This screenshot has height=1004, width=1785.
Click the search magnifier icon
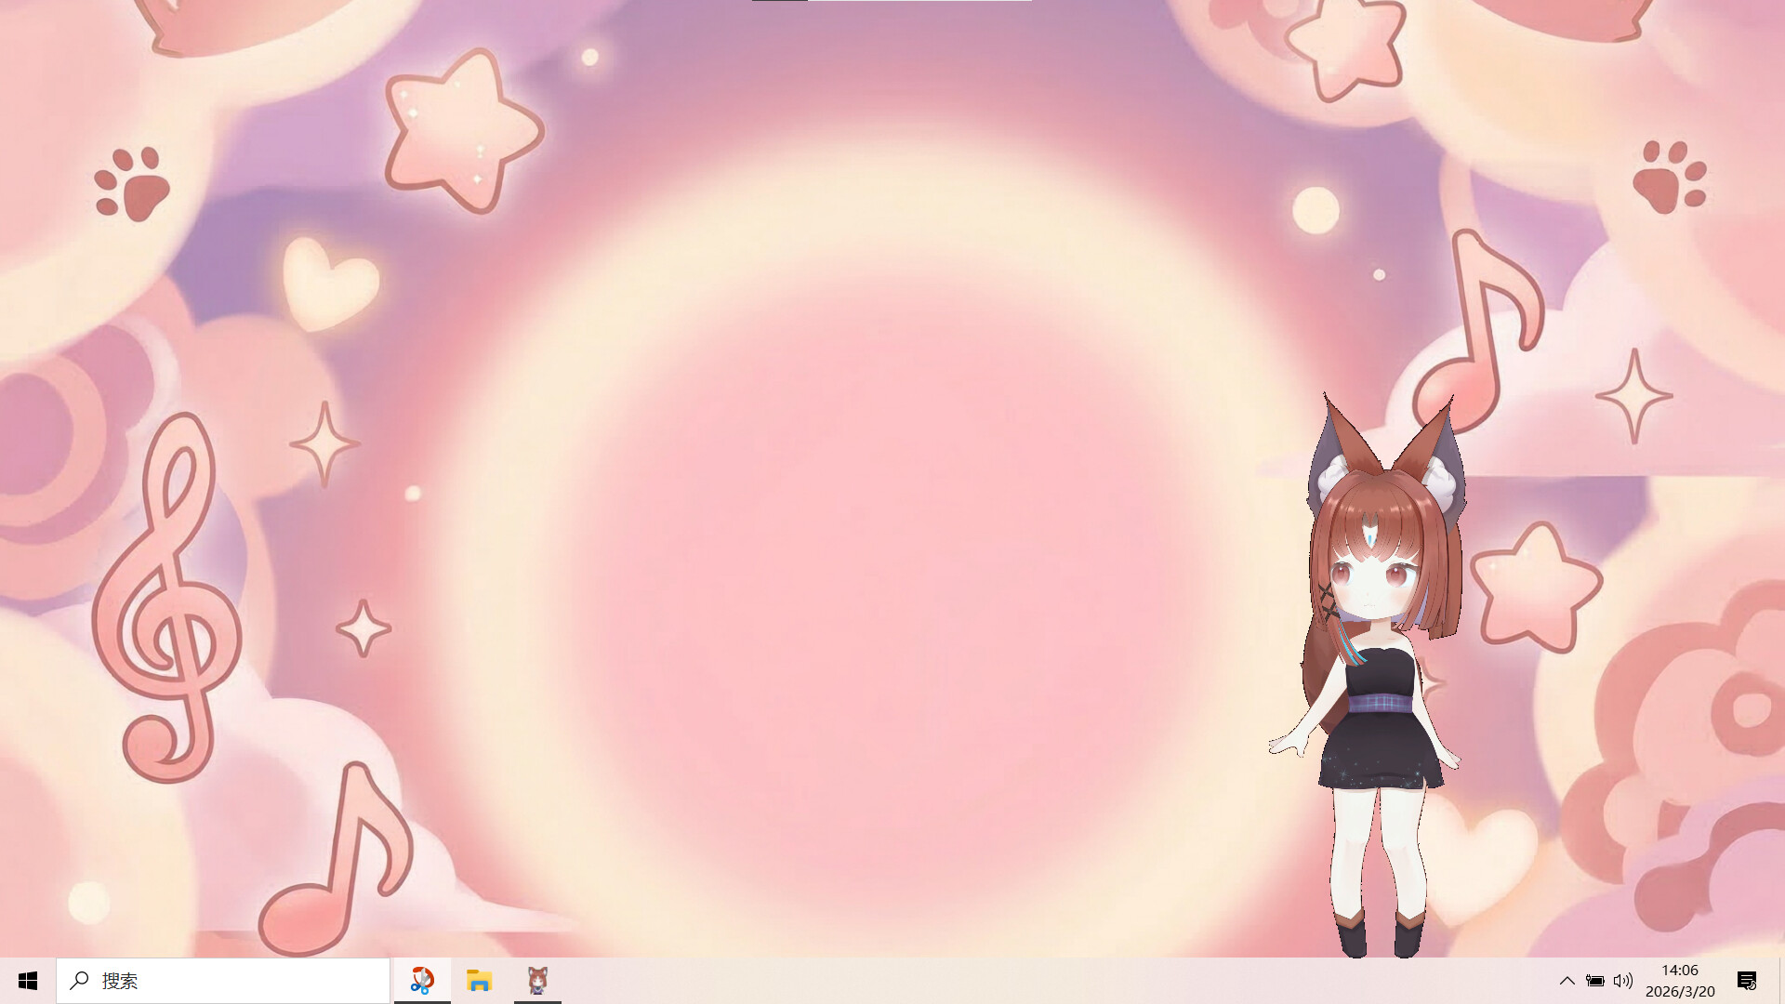(79, 981)
